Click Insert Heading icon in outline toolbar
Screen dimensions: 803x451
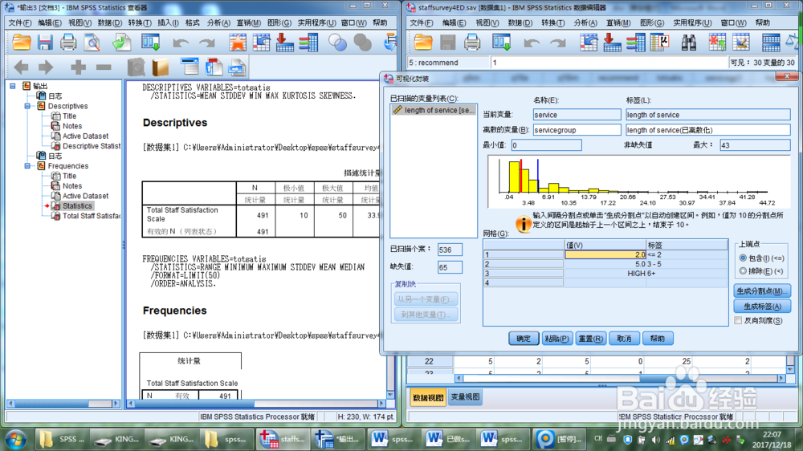click(x=190, y=67)
